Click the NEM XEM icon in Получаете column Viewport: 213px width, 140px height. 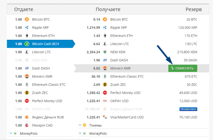point(105,52)
